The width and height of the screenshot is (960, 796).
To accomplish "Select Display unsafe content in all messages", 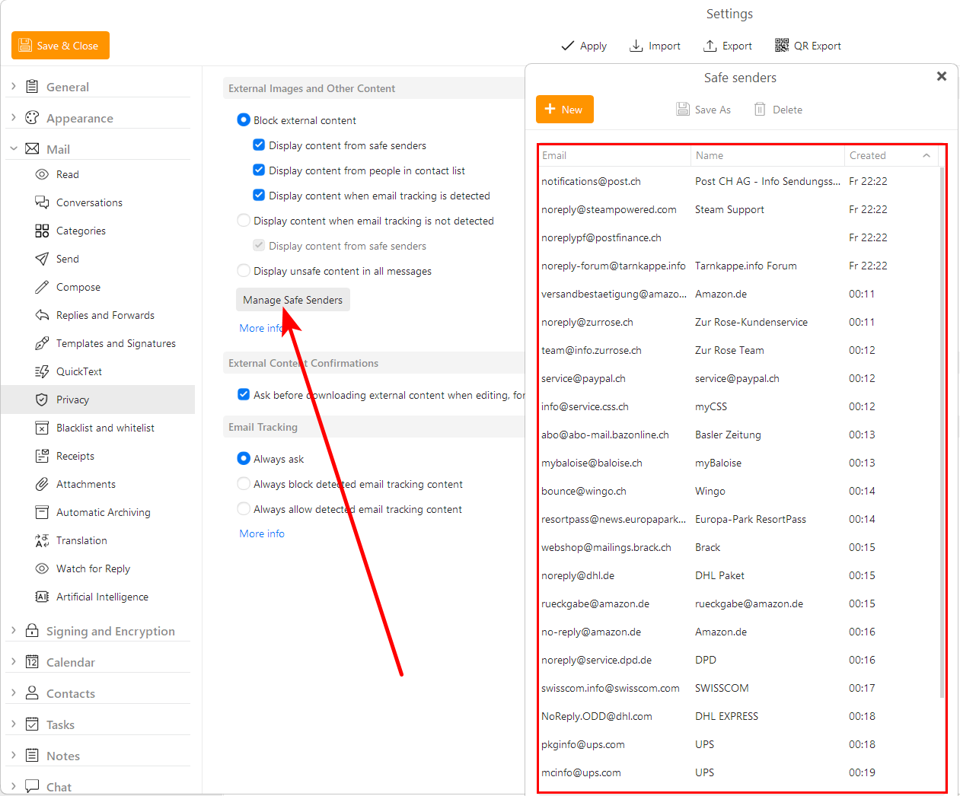I will (244, 271).
